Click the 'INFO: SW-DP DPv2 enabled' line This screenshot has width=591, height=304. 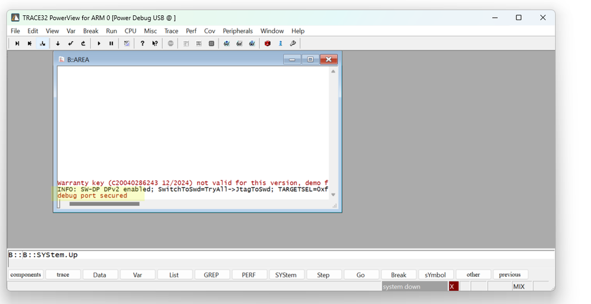(193, 189)
